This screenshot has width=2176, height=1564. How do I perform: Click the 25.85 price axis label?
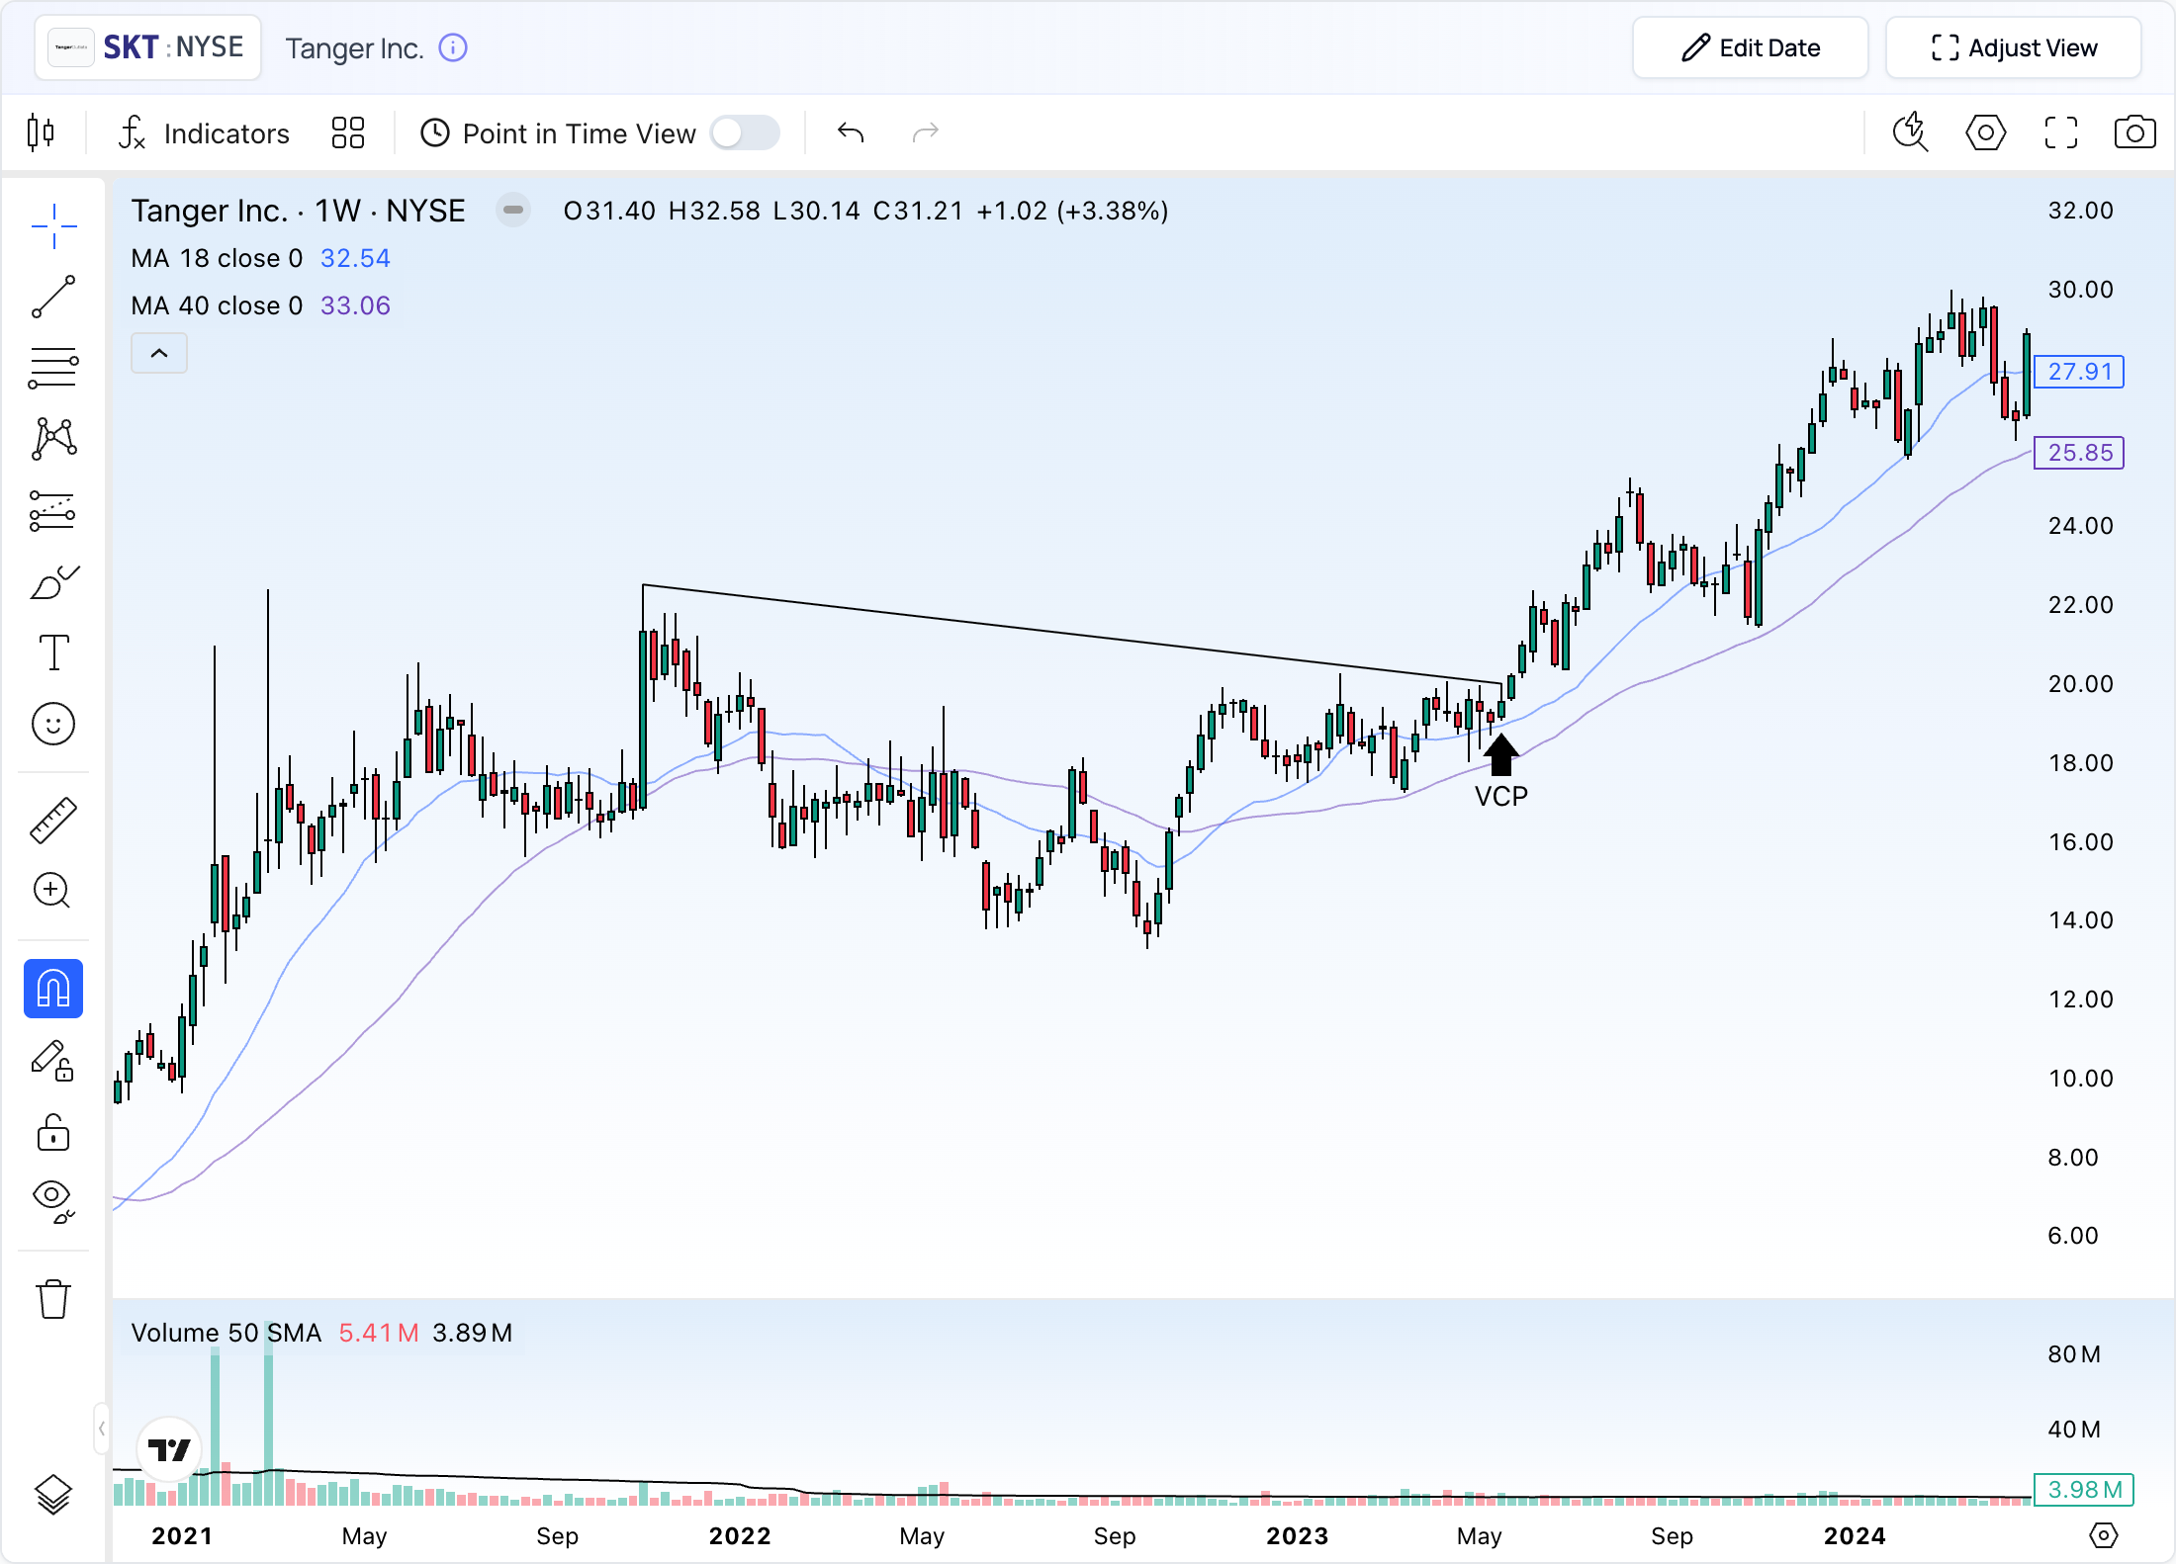point(2079,453)
